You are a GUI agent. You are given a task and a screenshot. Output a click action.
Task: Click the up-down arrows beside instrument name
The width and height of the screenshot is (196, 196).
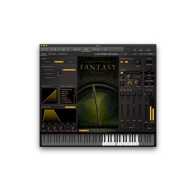pyautogui.click(x=126, y=54)
